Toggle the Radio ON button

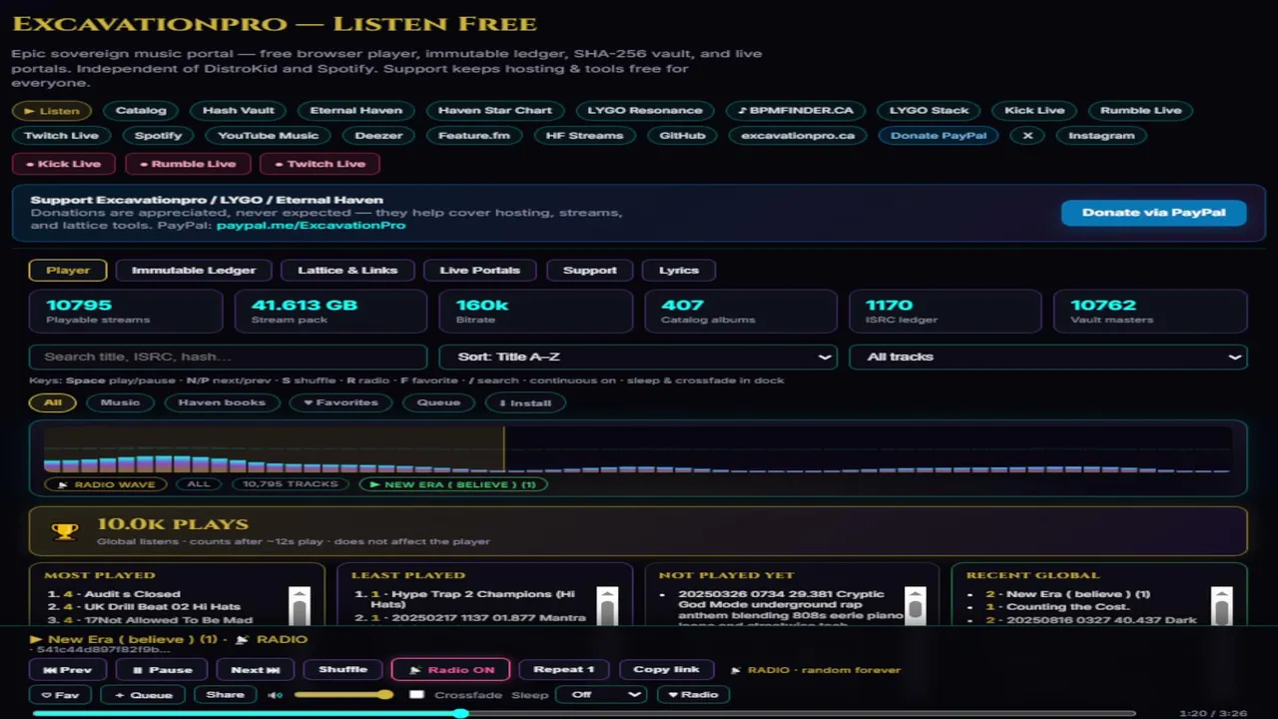click(451, 670)
